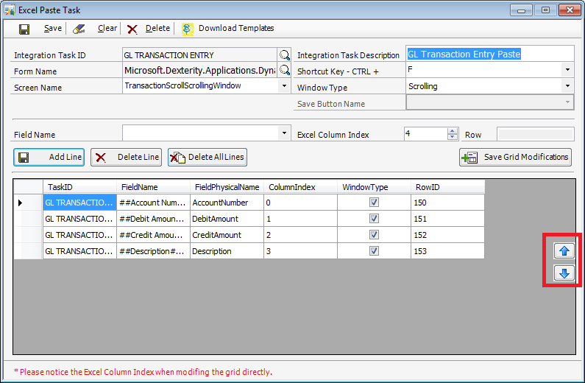Select the CreditAmount cell
Screen dimensions: 585x383
click(227, 235)
